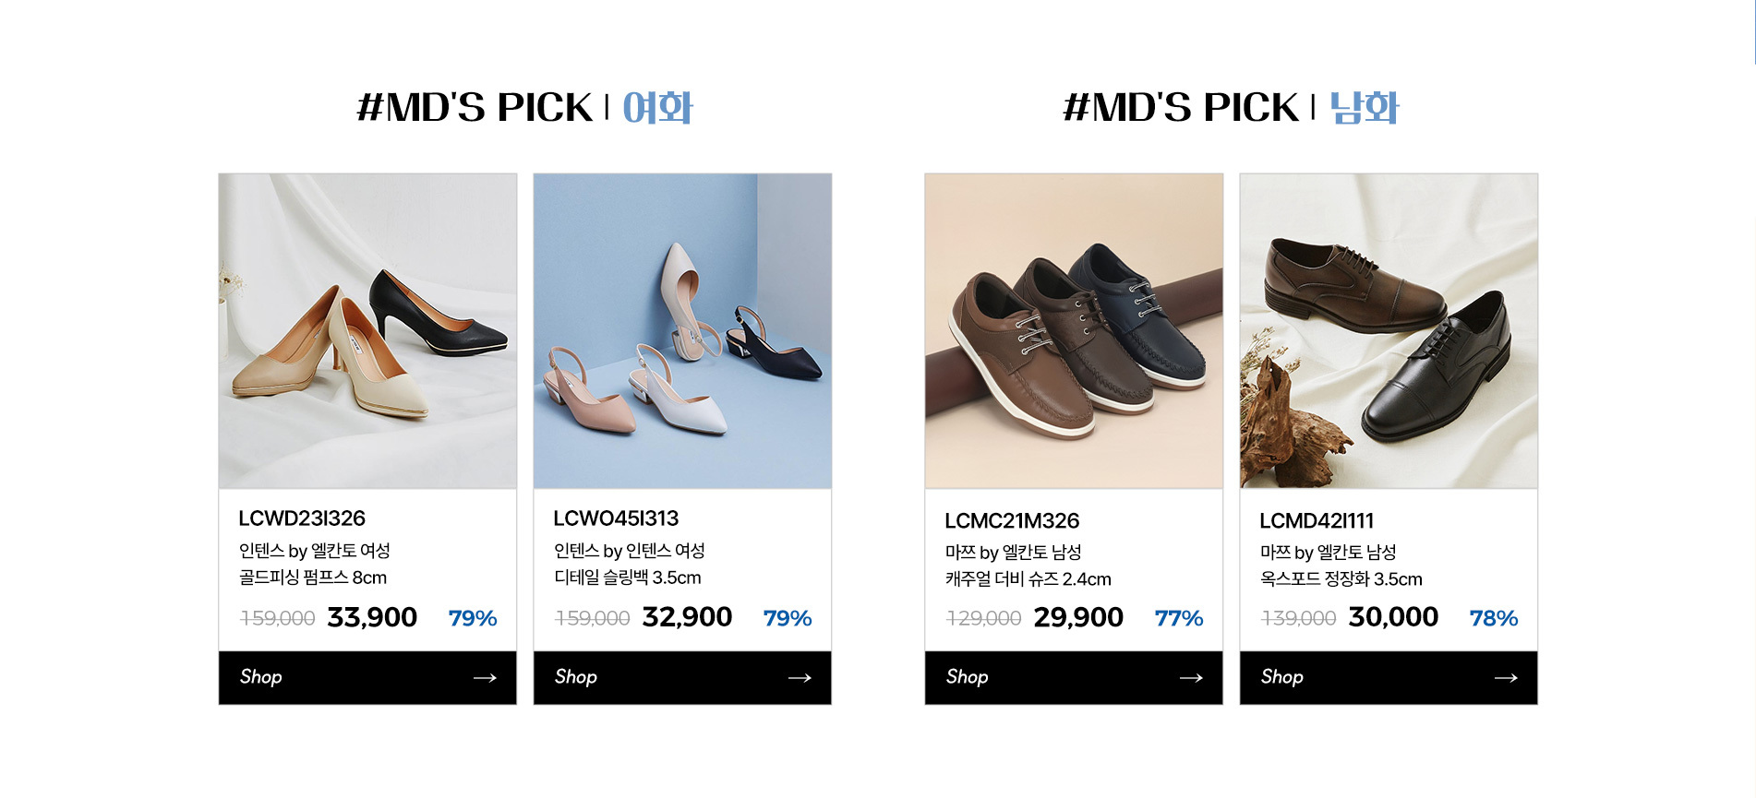The height and width of the screenshot is (798, 1756).
Task: Click the arrow icon under LCWO45I313 slingbacks
Action: (800, 678)
